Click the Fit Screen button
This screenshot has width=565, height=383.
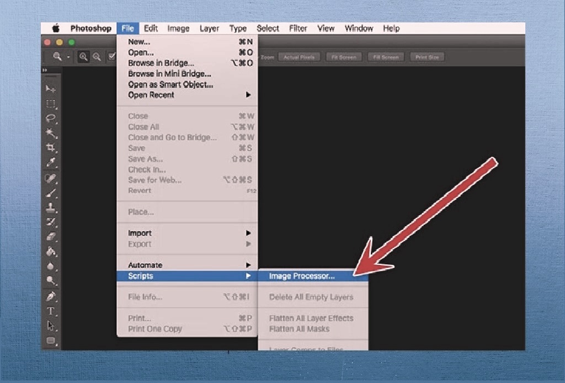(343, 57)
